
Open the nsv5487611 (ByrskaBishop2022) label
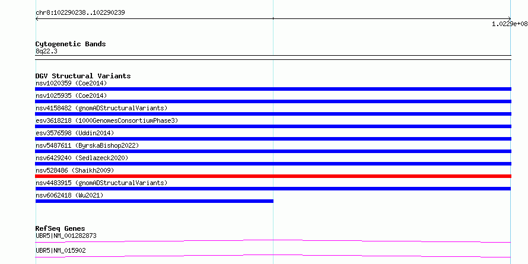coord(87,145)
